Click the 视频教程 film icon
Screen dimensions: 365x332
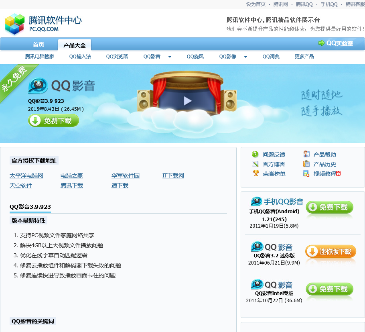pyautogui.click(x=306, y=173)
